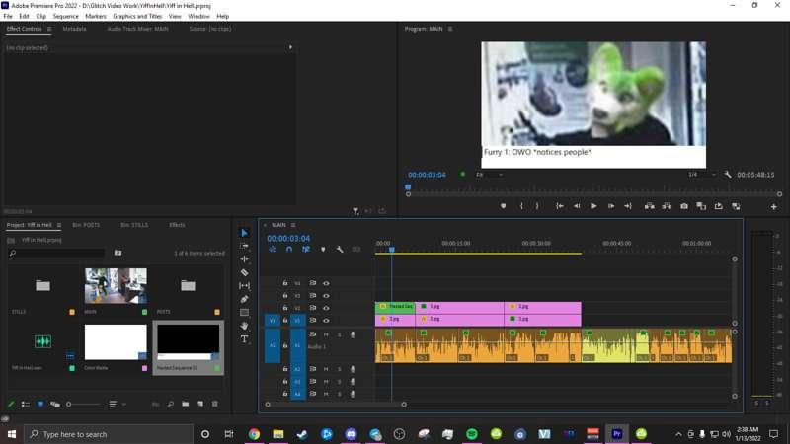Select the Razor tool
The image size is (790, 444).
tap(244, 272)
